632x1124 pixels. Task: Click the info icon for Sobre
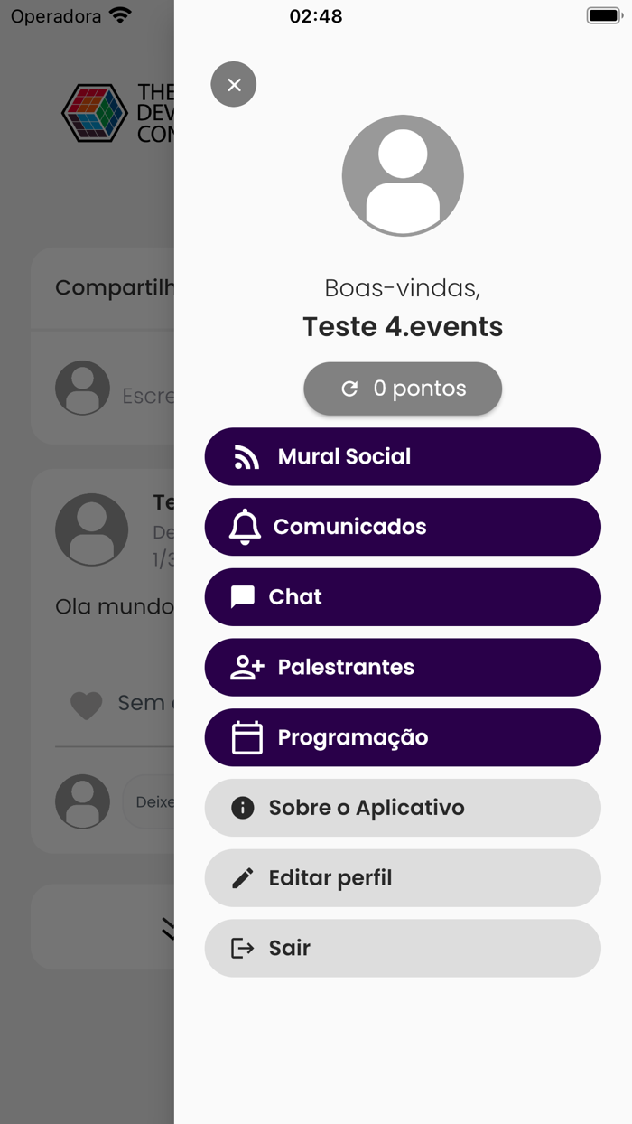(243, 808)
